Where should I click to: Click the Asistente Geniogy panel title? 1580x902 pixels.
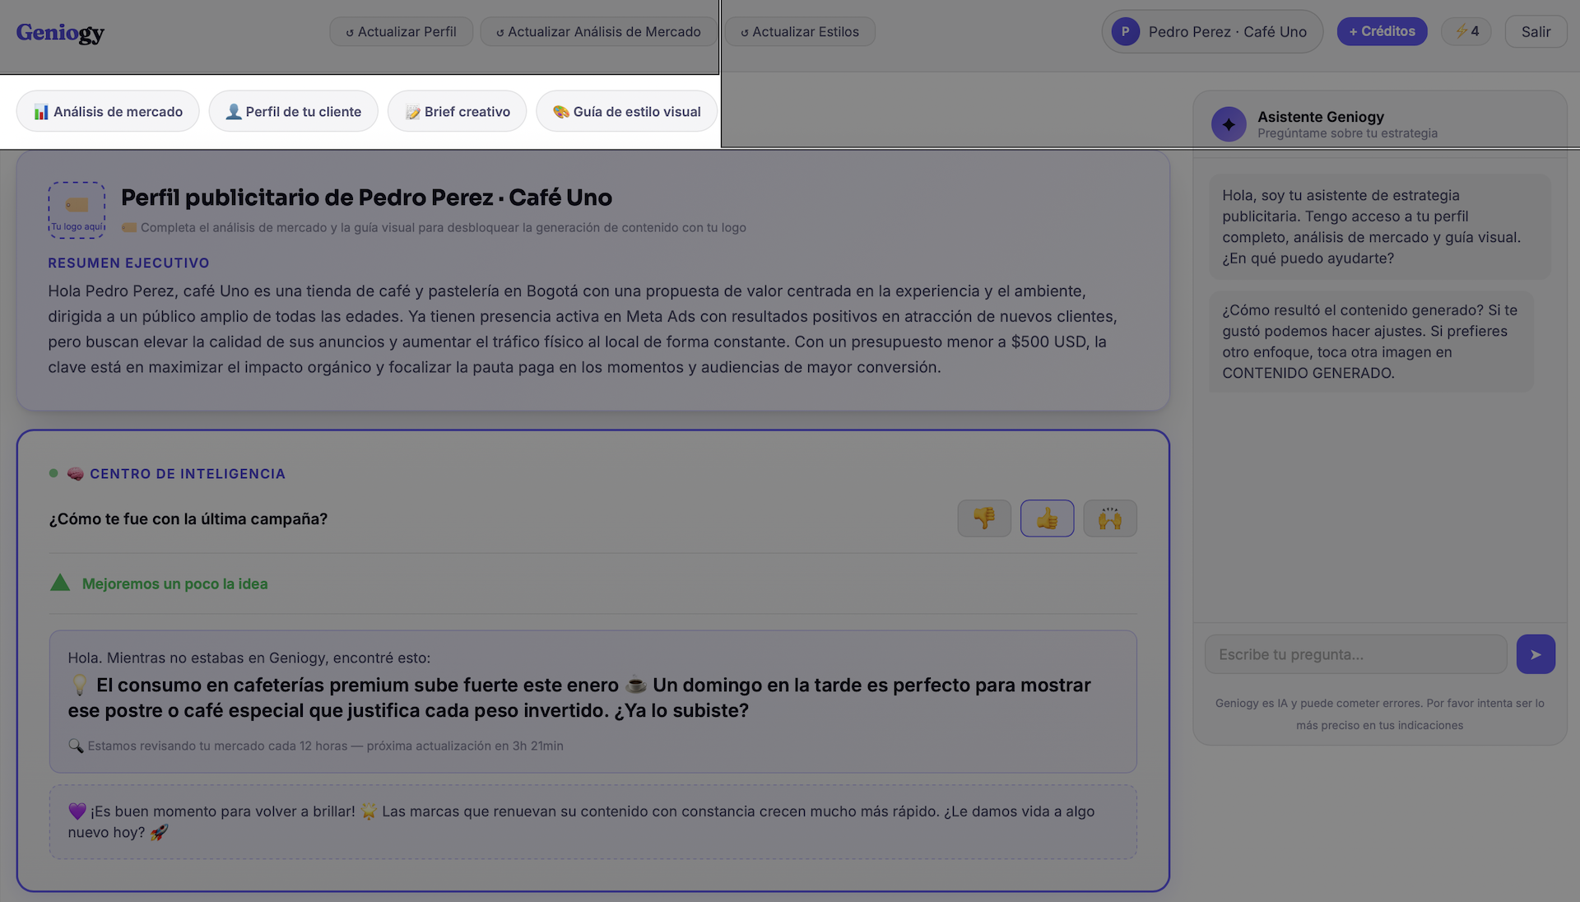click(1320, 117)
